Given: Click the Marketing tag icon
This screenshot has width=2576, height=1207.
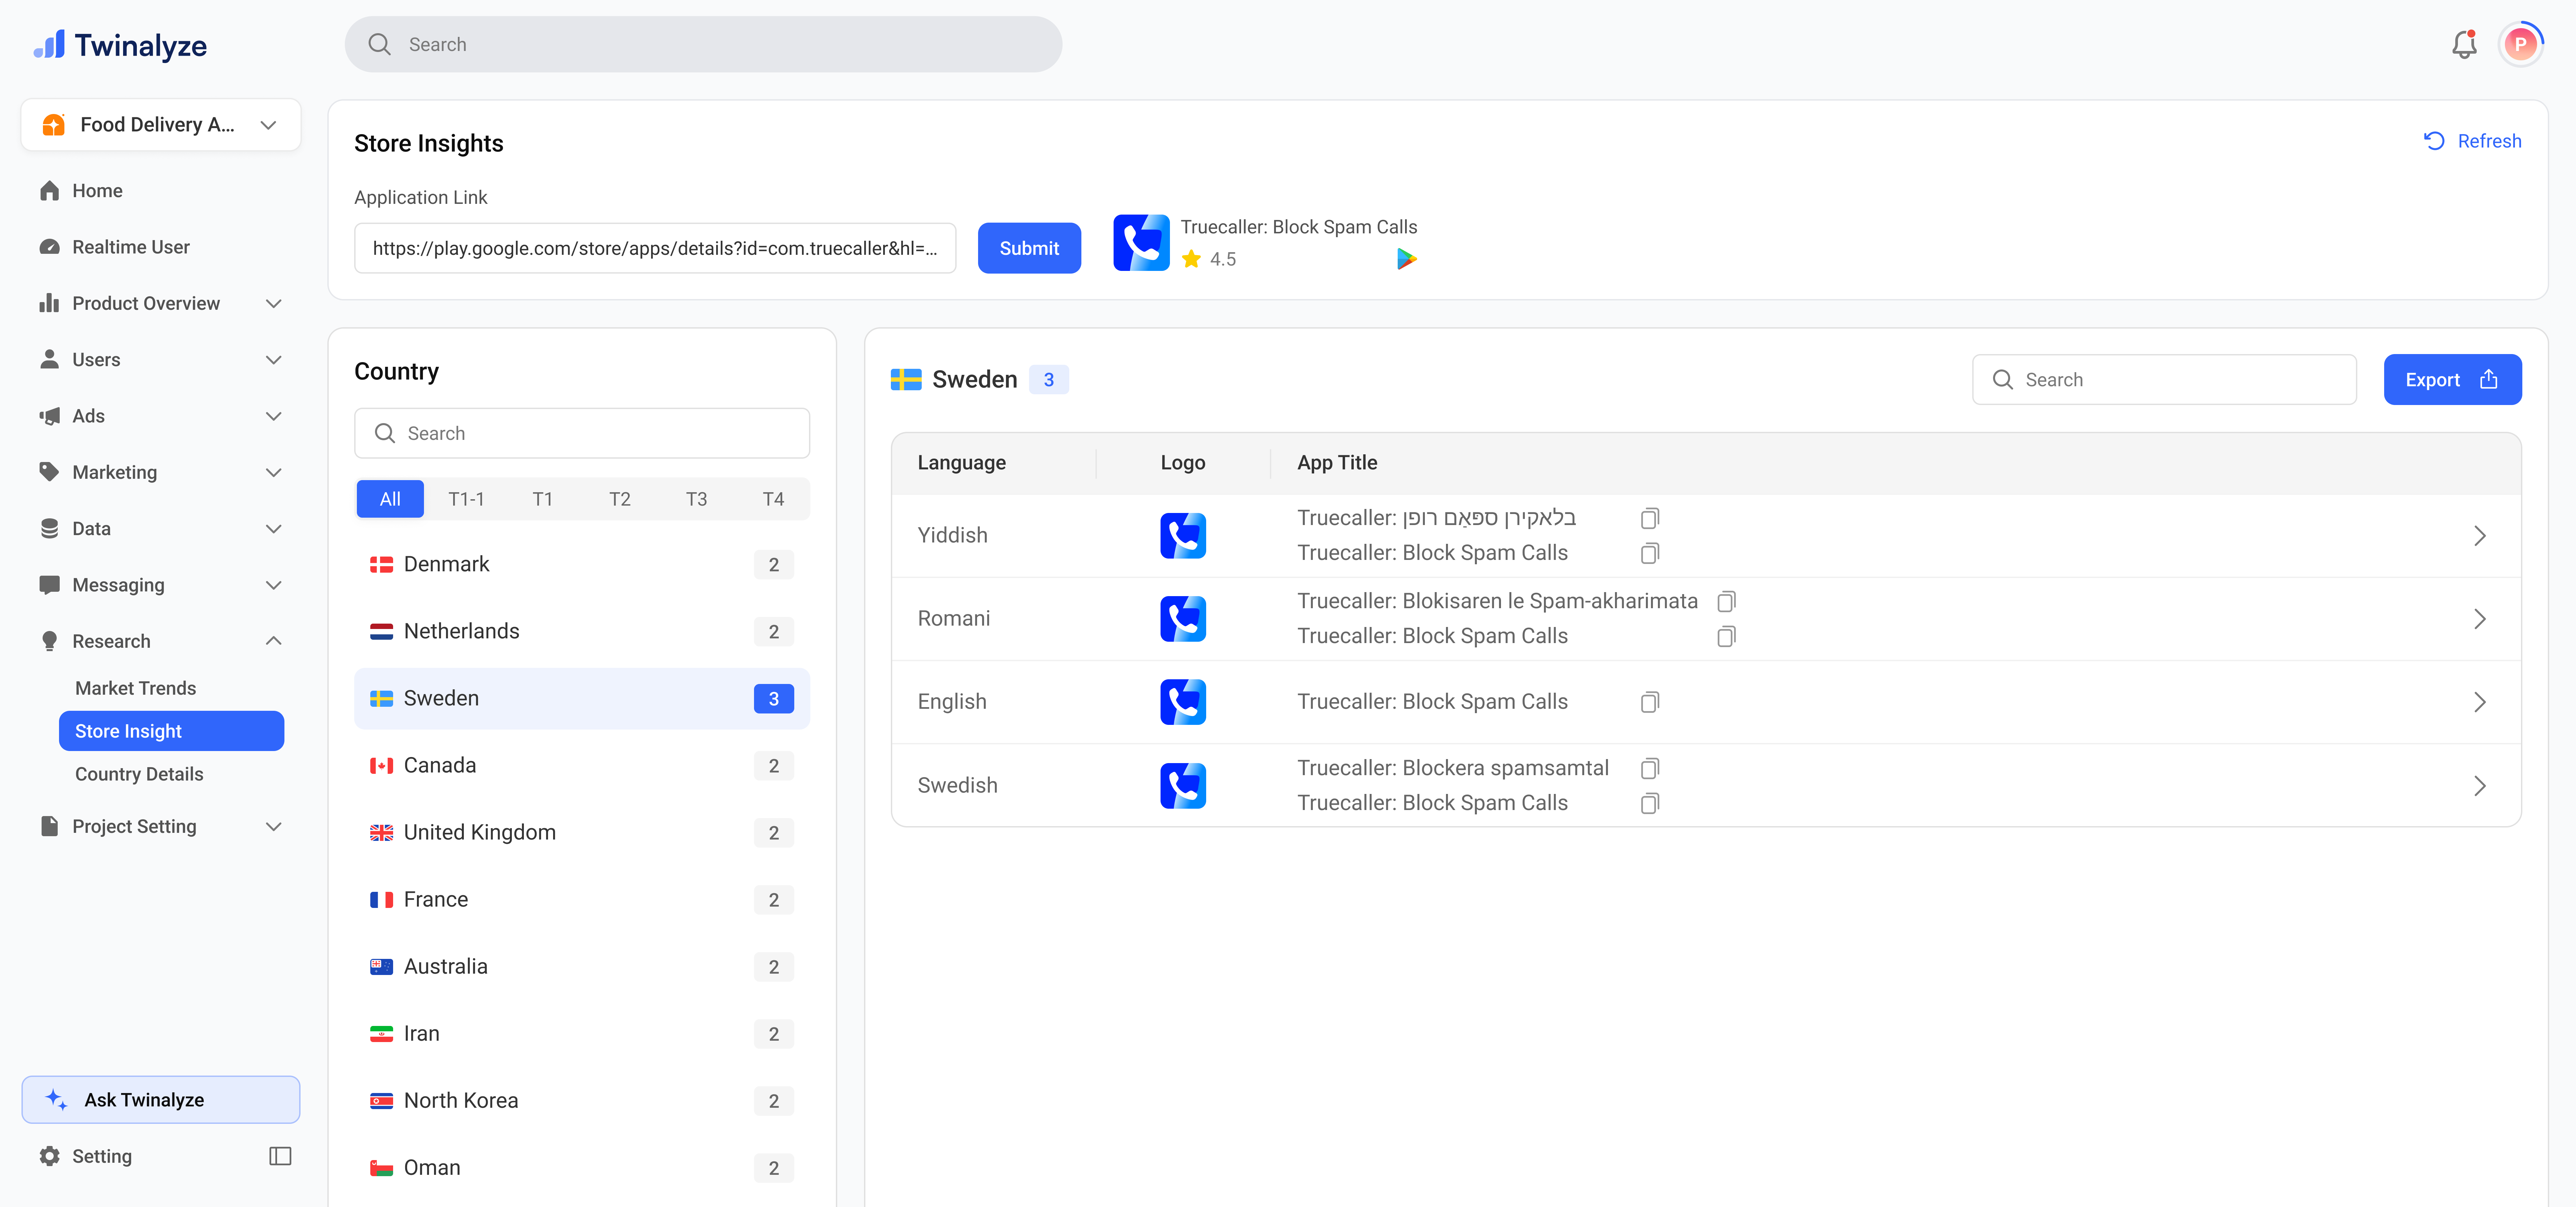Looking at the screenshot, I should tap(49, 472).
